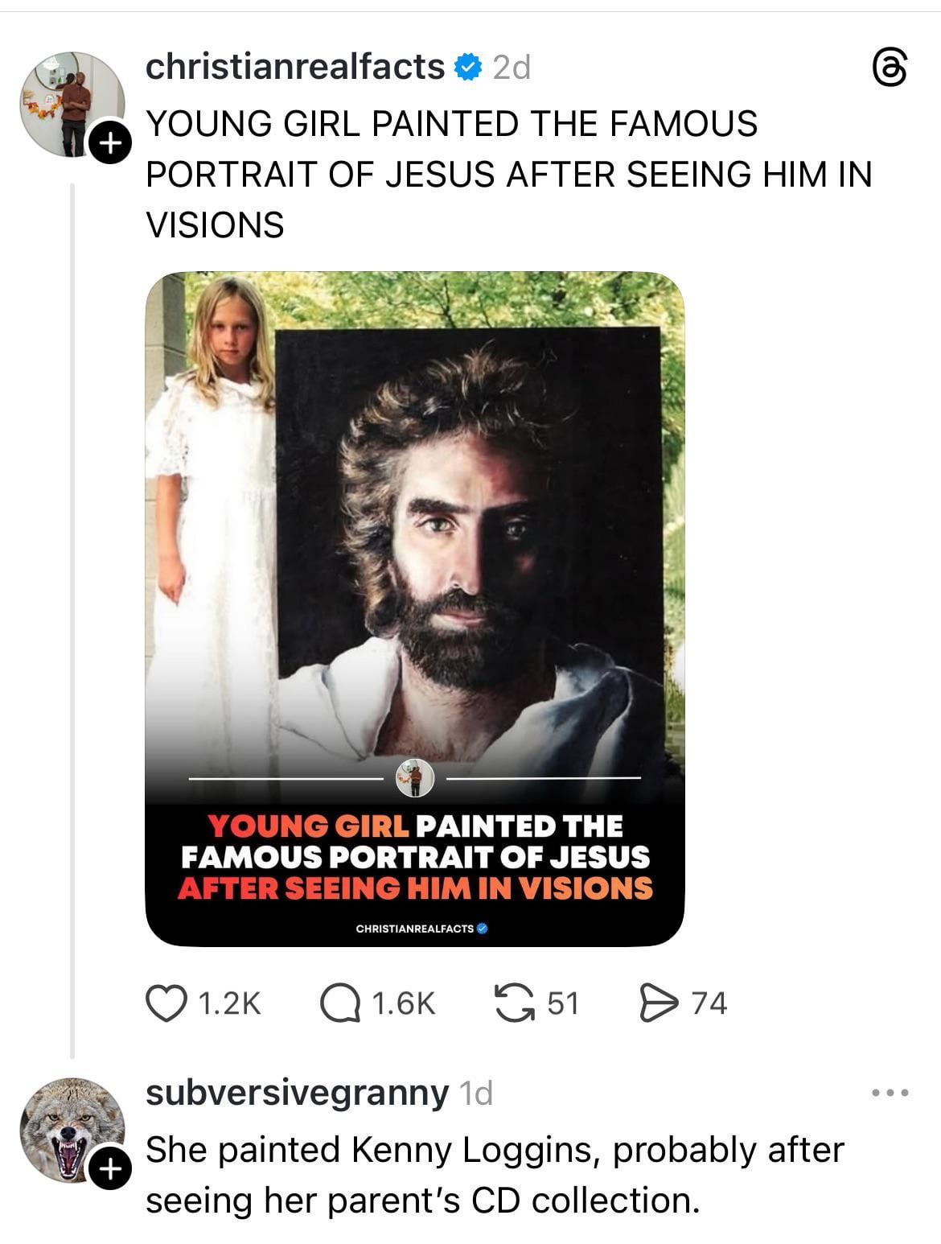Image resolution: width=941 pixels, height=1244 pixels.
Task: Click the blue verified badge beside christianrealfacts
Action: coord(467,68)
